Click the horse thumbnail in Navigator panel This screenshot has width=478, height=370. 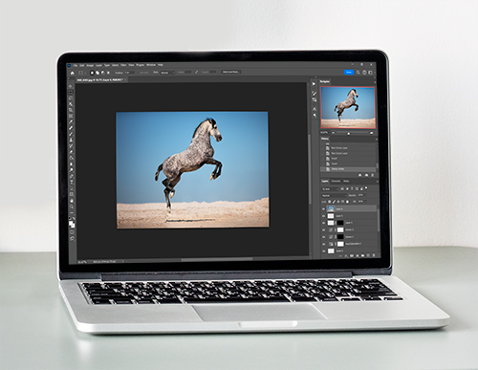[348, 107]
